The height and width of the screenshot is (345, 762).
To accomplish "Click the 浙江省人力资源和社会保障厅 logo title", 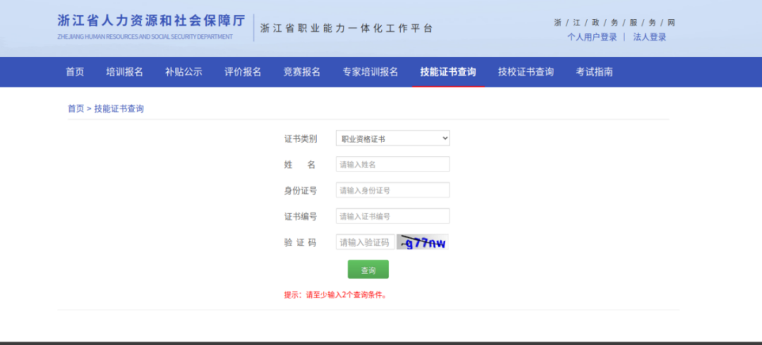I will [x=152, y=20].
